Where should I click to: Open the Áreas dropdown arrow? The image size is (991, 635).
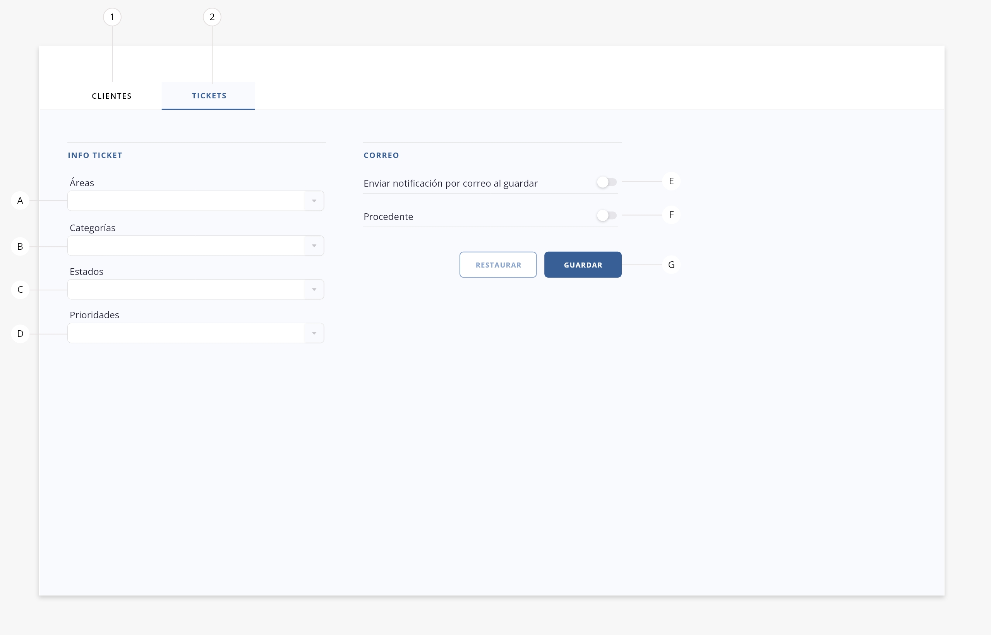[314, 201]
